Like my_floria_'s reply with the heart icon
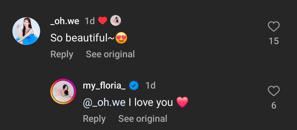 pyautogui.click(x=274, y=91)
